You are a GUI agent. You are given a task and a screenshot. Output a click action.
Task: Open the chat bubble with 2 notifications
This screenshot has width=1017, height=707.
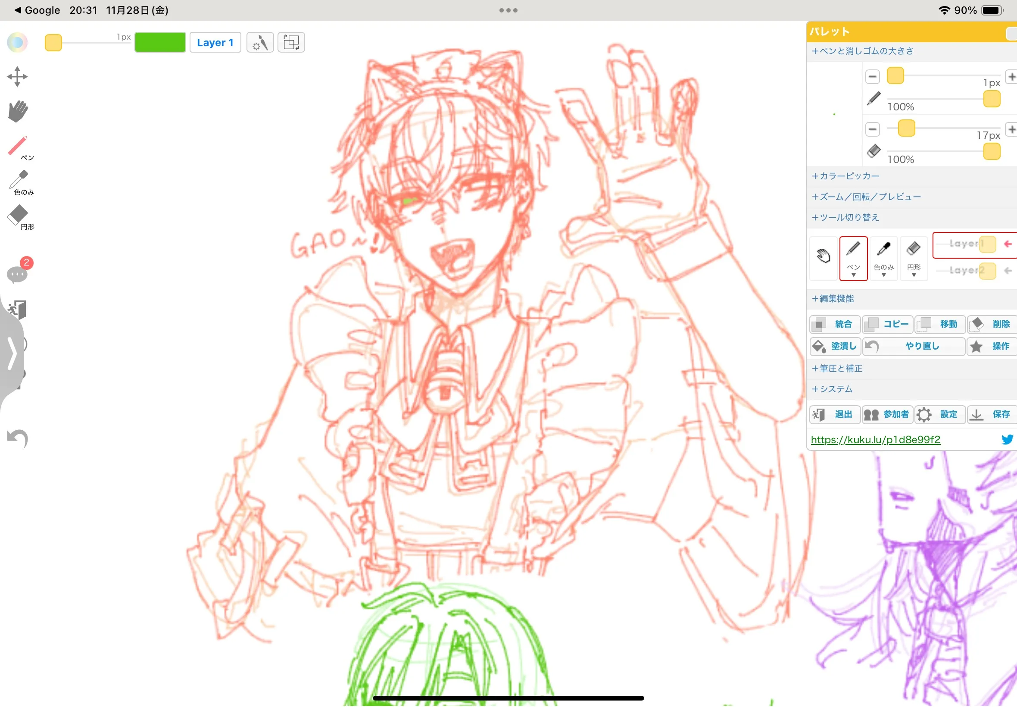pos(18,275)
